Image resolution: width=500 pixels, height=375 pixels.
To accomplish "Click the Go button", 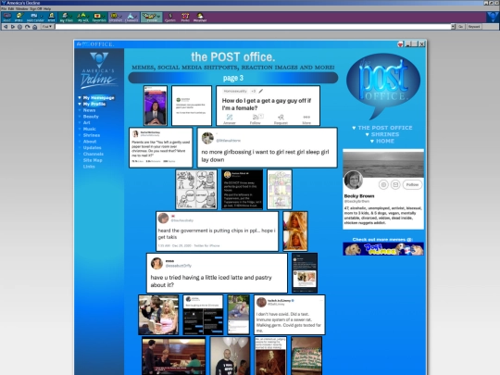I will 460,27.
